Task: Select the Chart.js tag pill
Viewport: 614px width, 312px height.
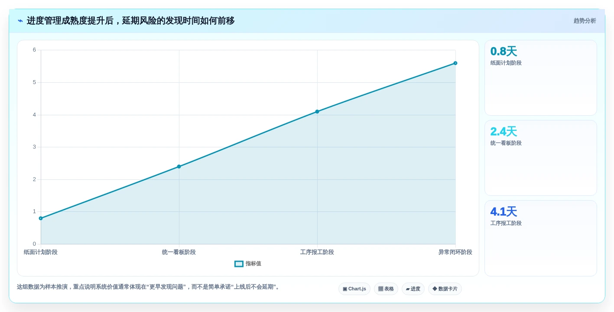Action: pos(354,289)
